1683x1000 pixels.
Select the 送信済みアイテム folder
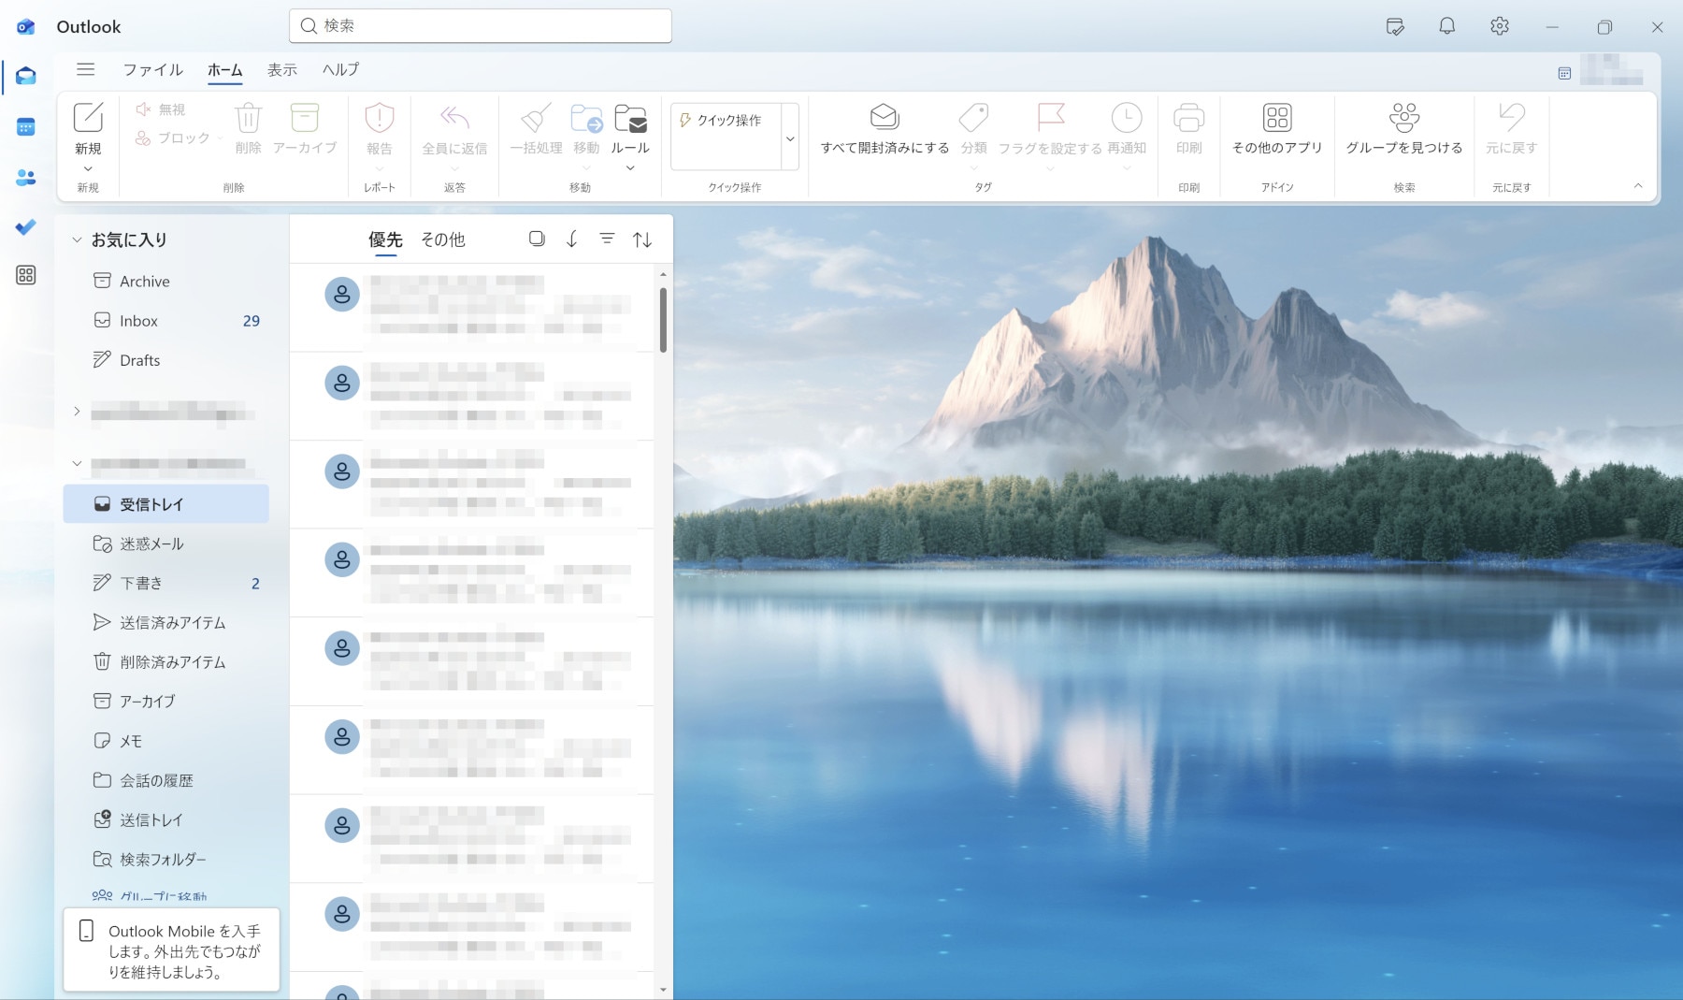pyautogui.click(x=172, y=622)
